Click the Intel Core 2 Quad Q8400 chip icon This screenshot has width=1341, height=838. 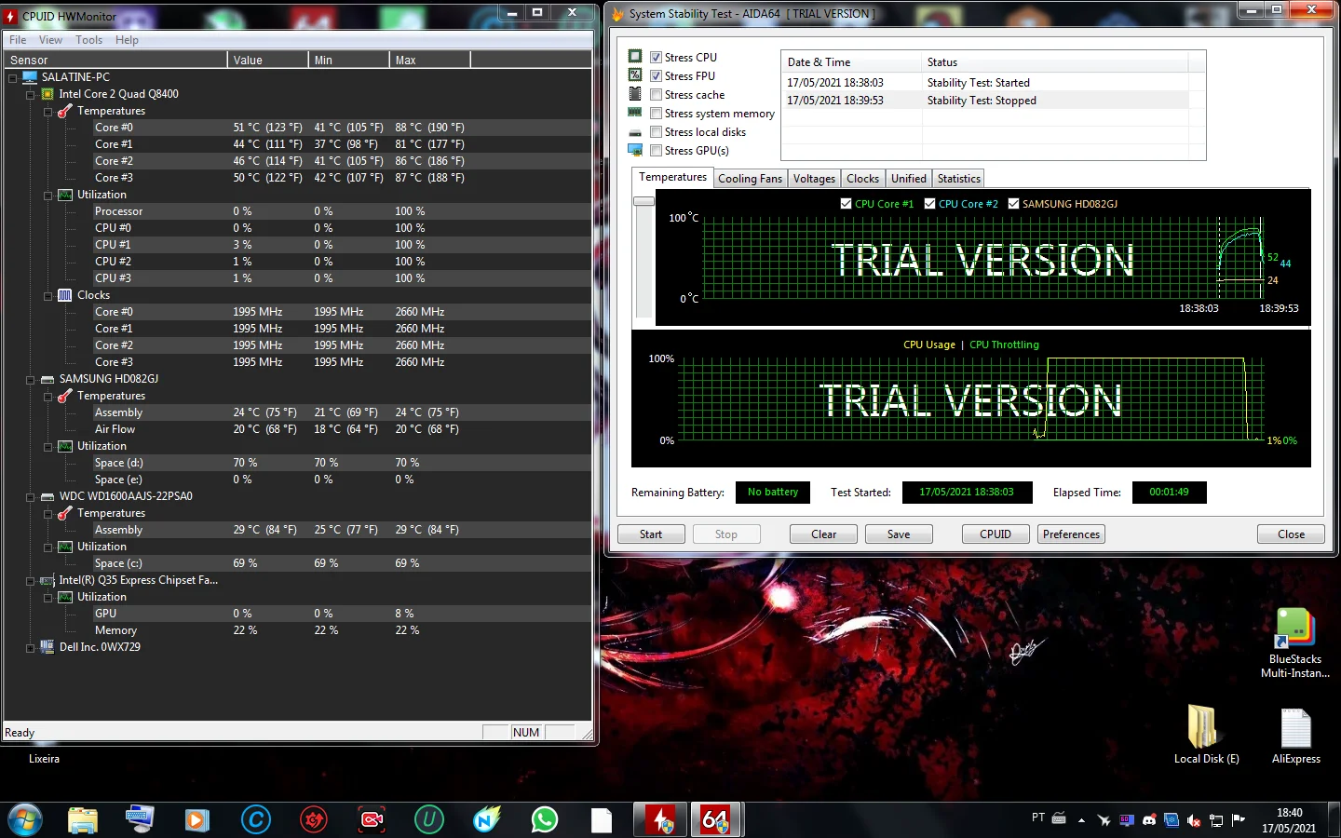pyautogui.click(x=47, y=94)
